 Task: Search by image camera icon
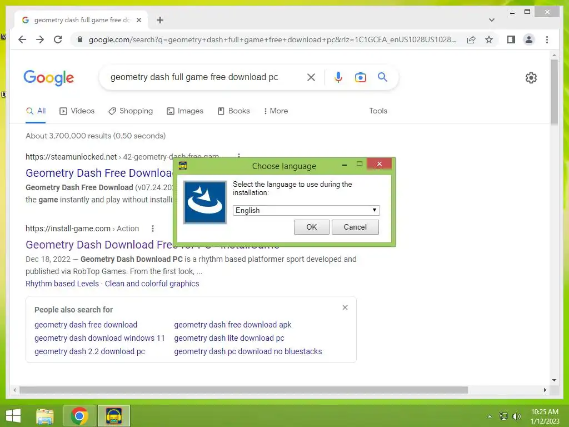(x=360, y=77)
